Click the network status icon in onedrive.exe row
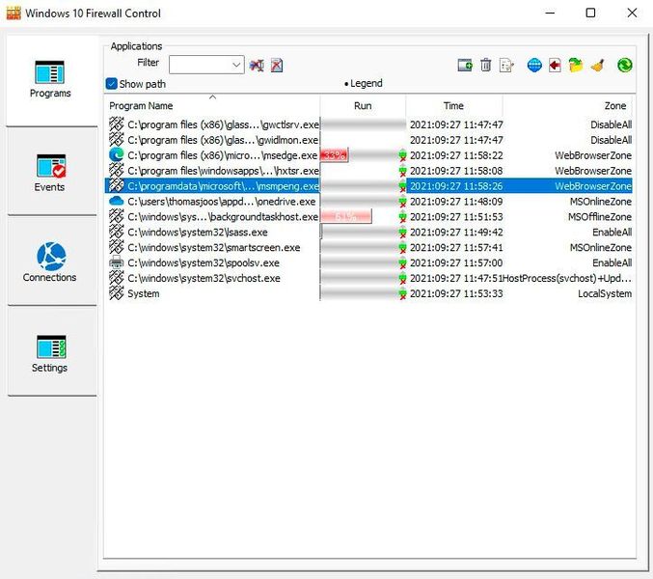The width and height of the screenshot is (653, 579). [x=402, y=202]
